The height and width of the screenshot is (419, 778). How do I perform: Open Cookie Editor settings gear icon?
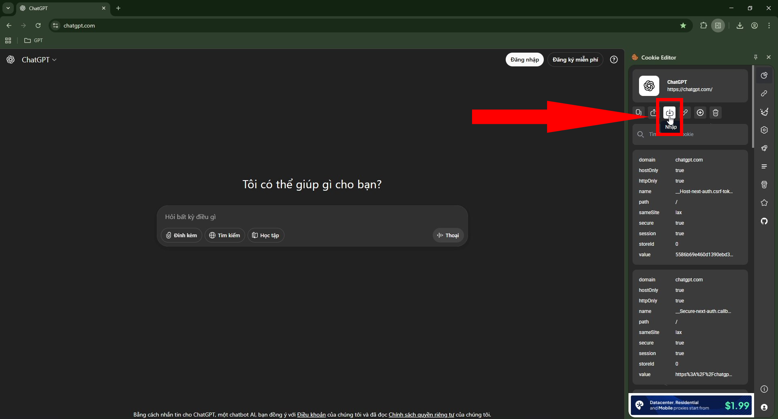point(764,130)
